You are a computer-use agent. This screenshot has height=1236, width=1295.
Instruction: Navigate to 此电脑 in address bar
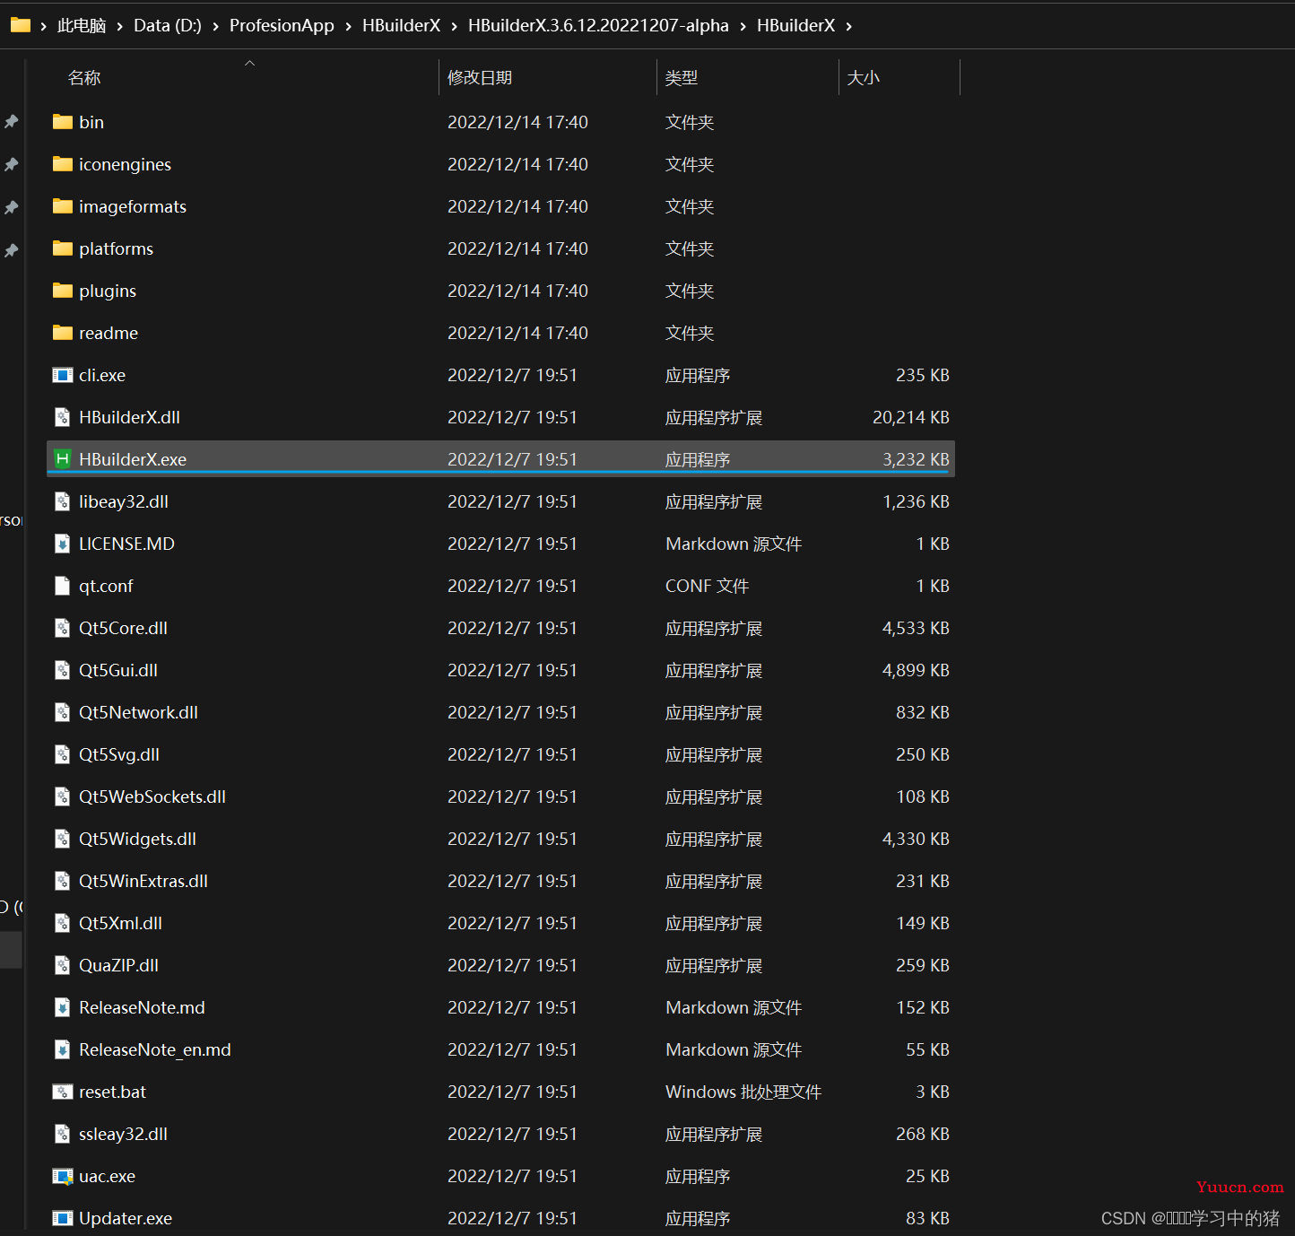pyautogui.click(x=82, y=26)
